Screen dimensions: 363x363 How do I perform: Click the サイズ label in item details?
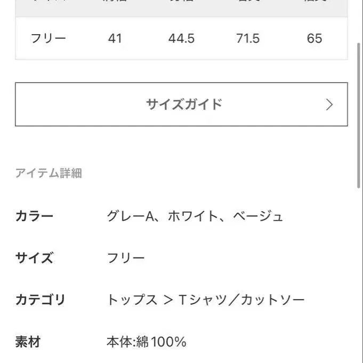(35, 259)
